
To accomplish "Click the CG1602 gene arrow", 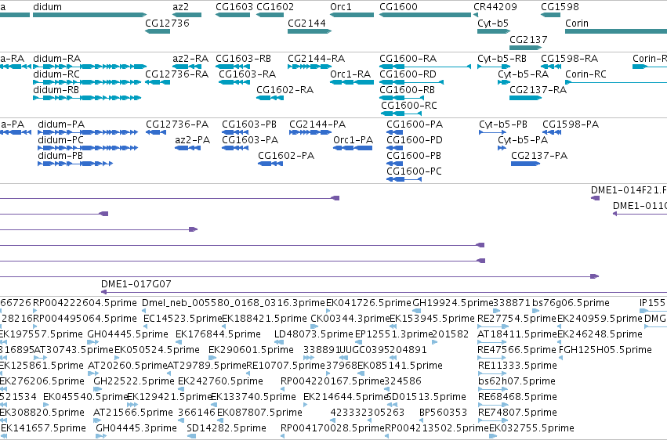I will coord(270,15).
